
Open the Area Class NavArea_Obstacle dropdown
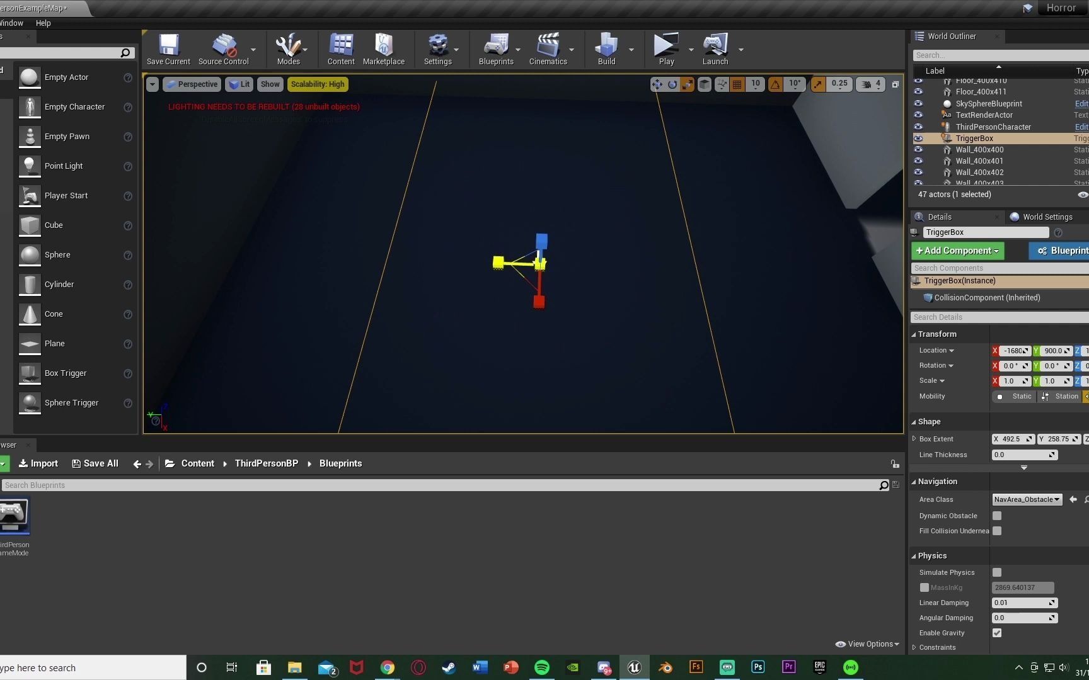pos(1026,499)
